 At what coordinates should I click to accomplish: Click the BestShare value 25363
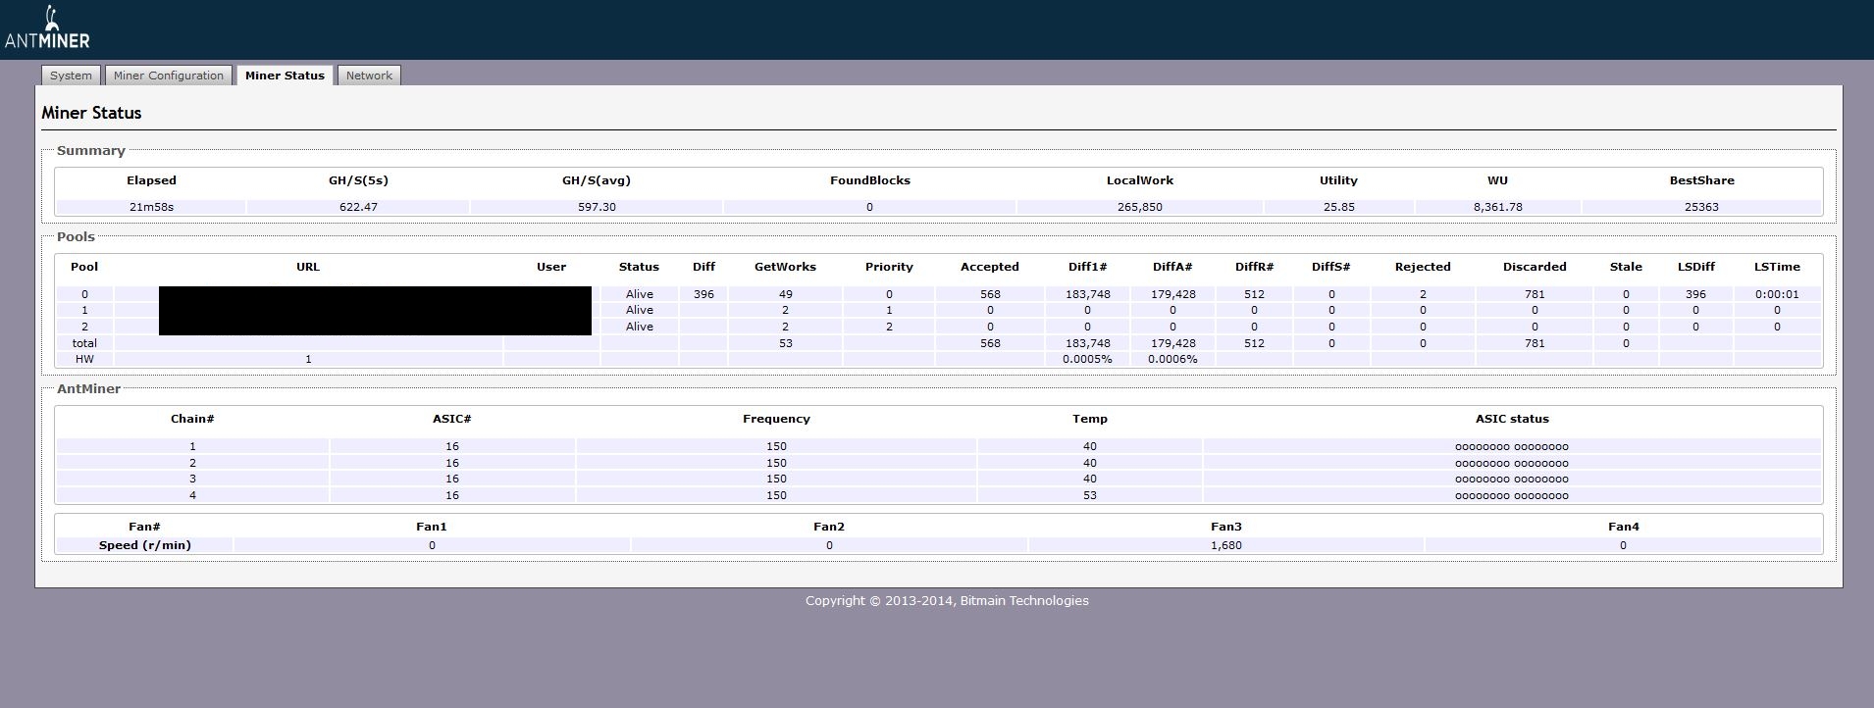1701,207
